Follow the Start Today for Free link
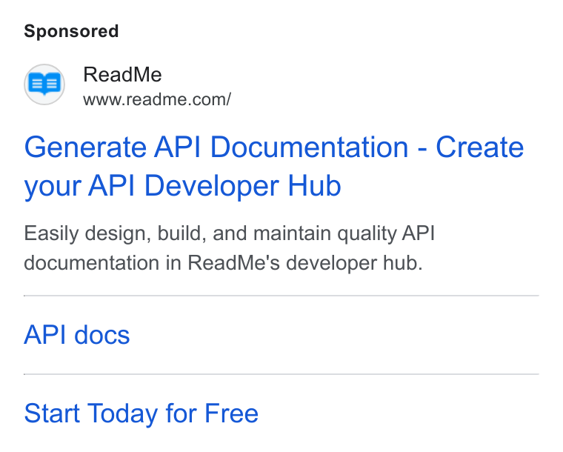The height and width of the screenshot is (452, 563). [x=141, y=413]
